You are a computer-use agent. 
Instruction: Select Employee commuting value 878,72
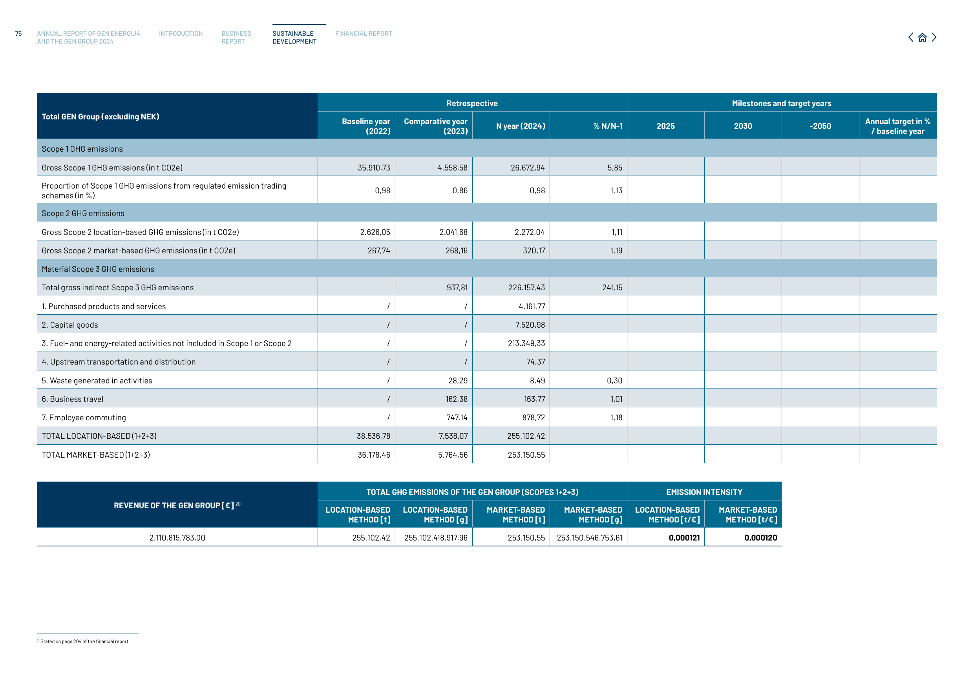point(534,418)
